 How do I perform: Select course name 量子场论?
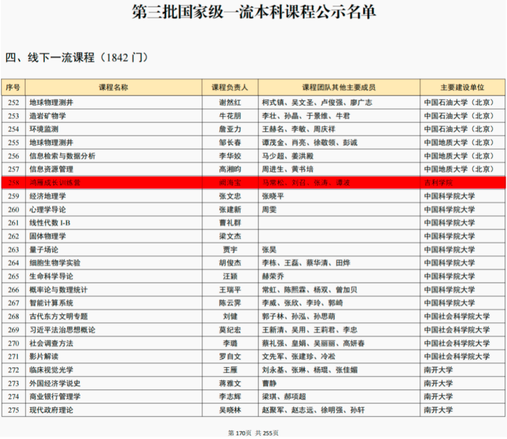point(44,250)
